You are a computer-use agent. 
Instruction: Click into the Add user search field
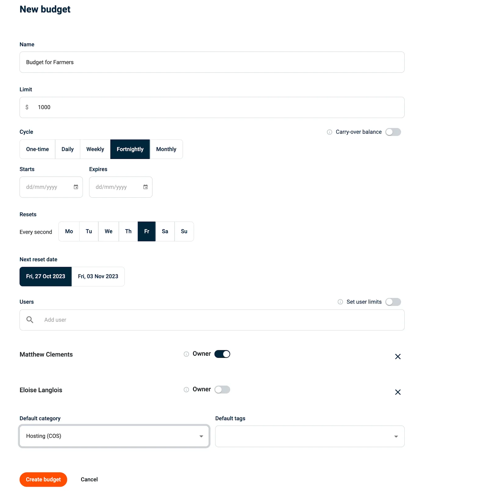pos(212,320)
